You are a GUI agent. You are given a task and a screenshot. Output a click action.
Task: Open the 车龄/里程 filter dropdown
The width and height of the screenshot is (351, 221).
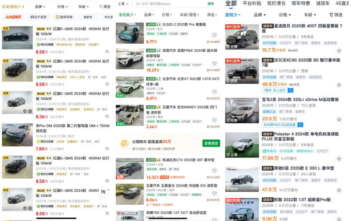point(190,14)
